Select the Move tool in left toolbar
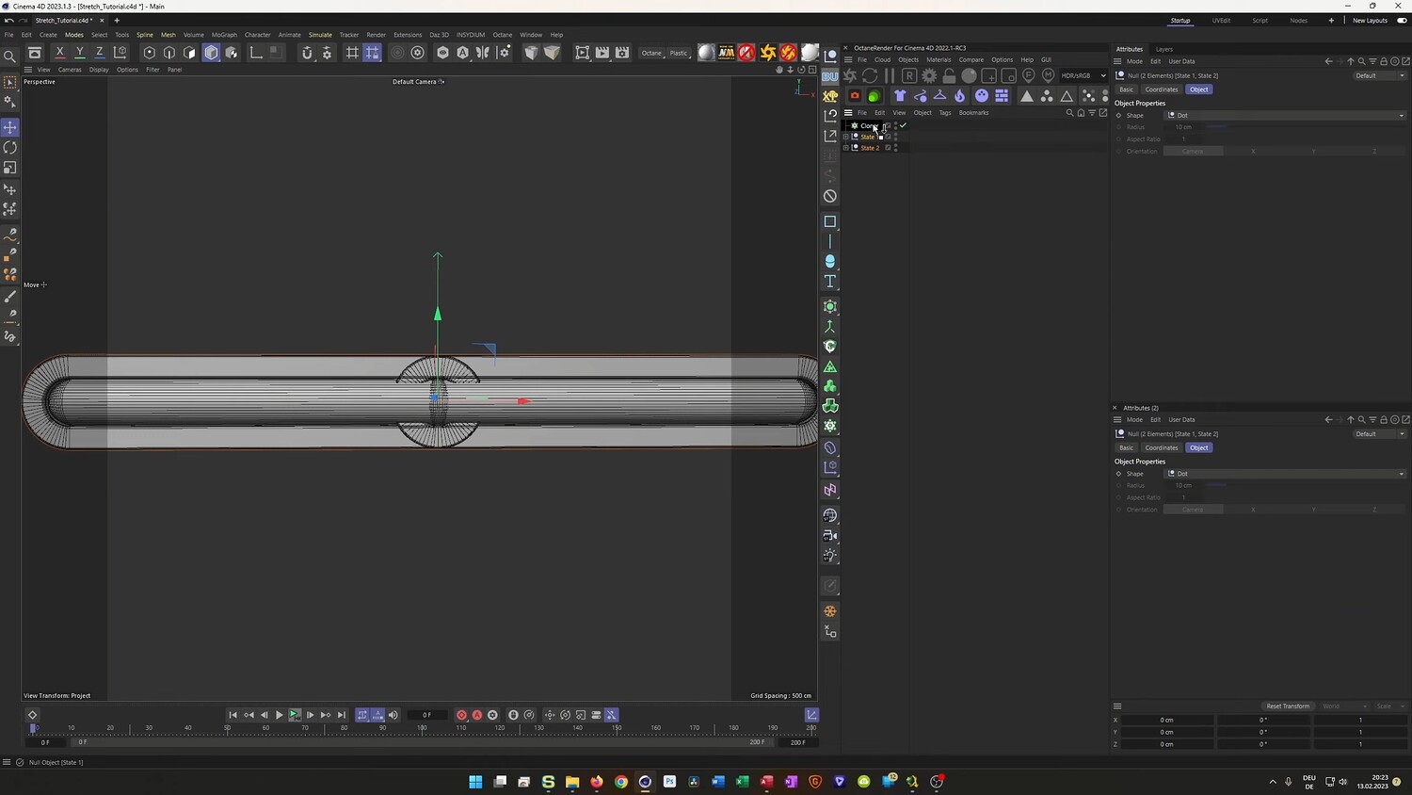 [10, 127]
